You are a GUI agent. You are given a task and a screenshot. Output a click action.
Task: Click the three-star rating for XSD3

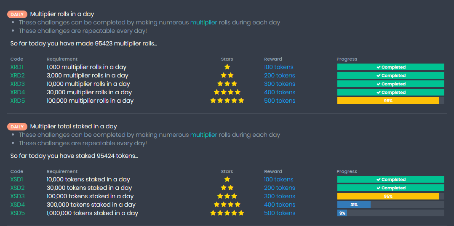click(x=227, y=196)
